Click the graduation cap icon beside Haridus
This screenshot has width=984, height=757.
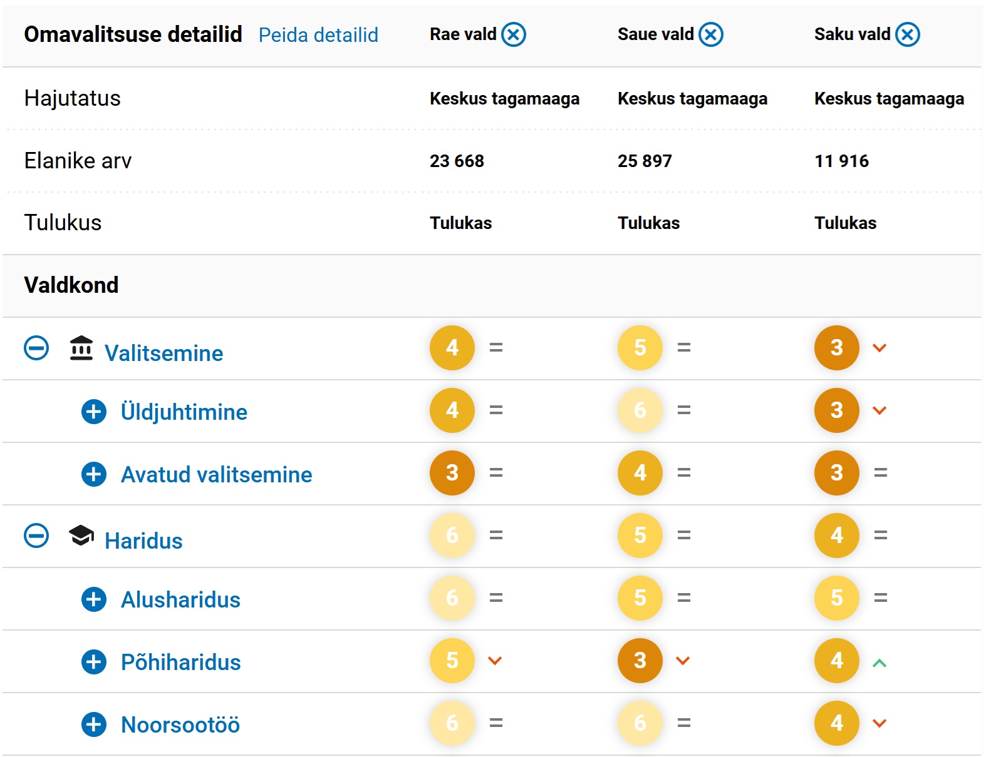coord(81,536)
